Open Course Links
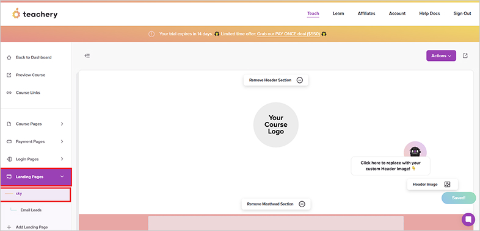The height and width of the screenshot is (231, 480). coord(28,93)
